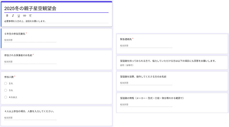
Task: Select the question 4人以上参加の場合、人数を入力してください。
Action: [30, 111]
